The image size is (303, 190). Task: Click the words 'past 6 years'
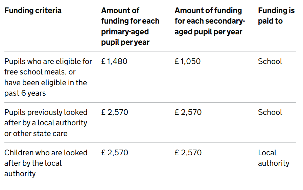coord(25,93)
